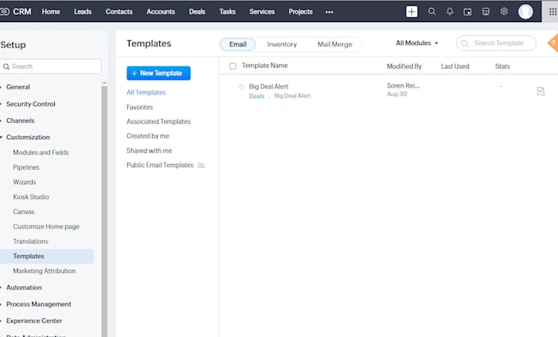Screen dimensions: 558x337
Task: Open the Tasks module
Action: click(227, 11)
